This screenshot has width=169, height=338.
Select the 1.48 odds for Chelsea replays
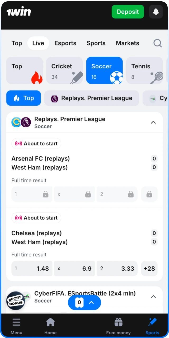[32, 269]
